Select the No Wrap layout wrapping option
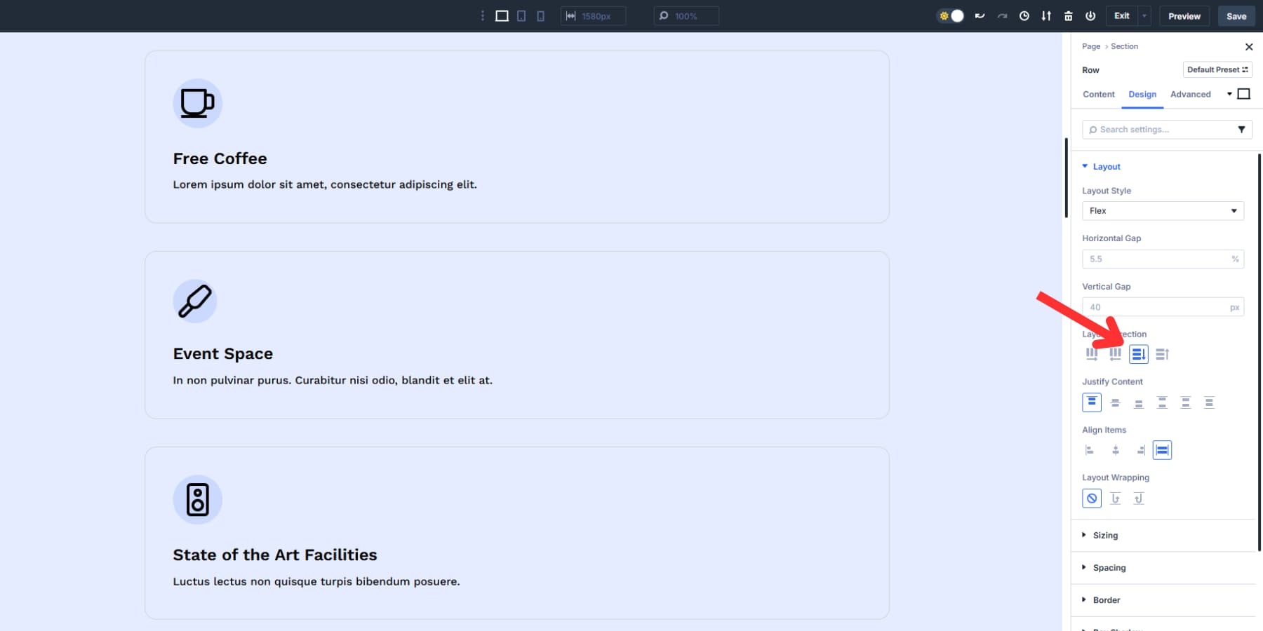The image size is (1263, 631). 1092,499
